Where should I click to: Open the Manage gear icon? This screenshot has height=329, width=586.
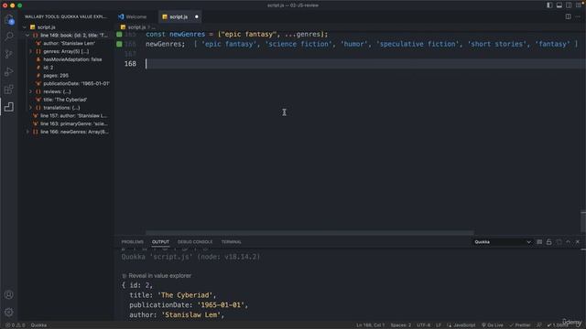[9, 312]
